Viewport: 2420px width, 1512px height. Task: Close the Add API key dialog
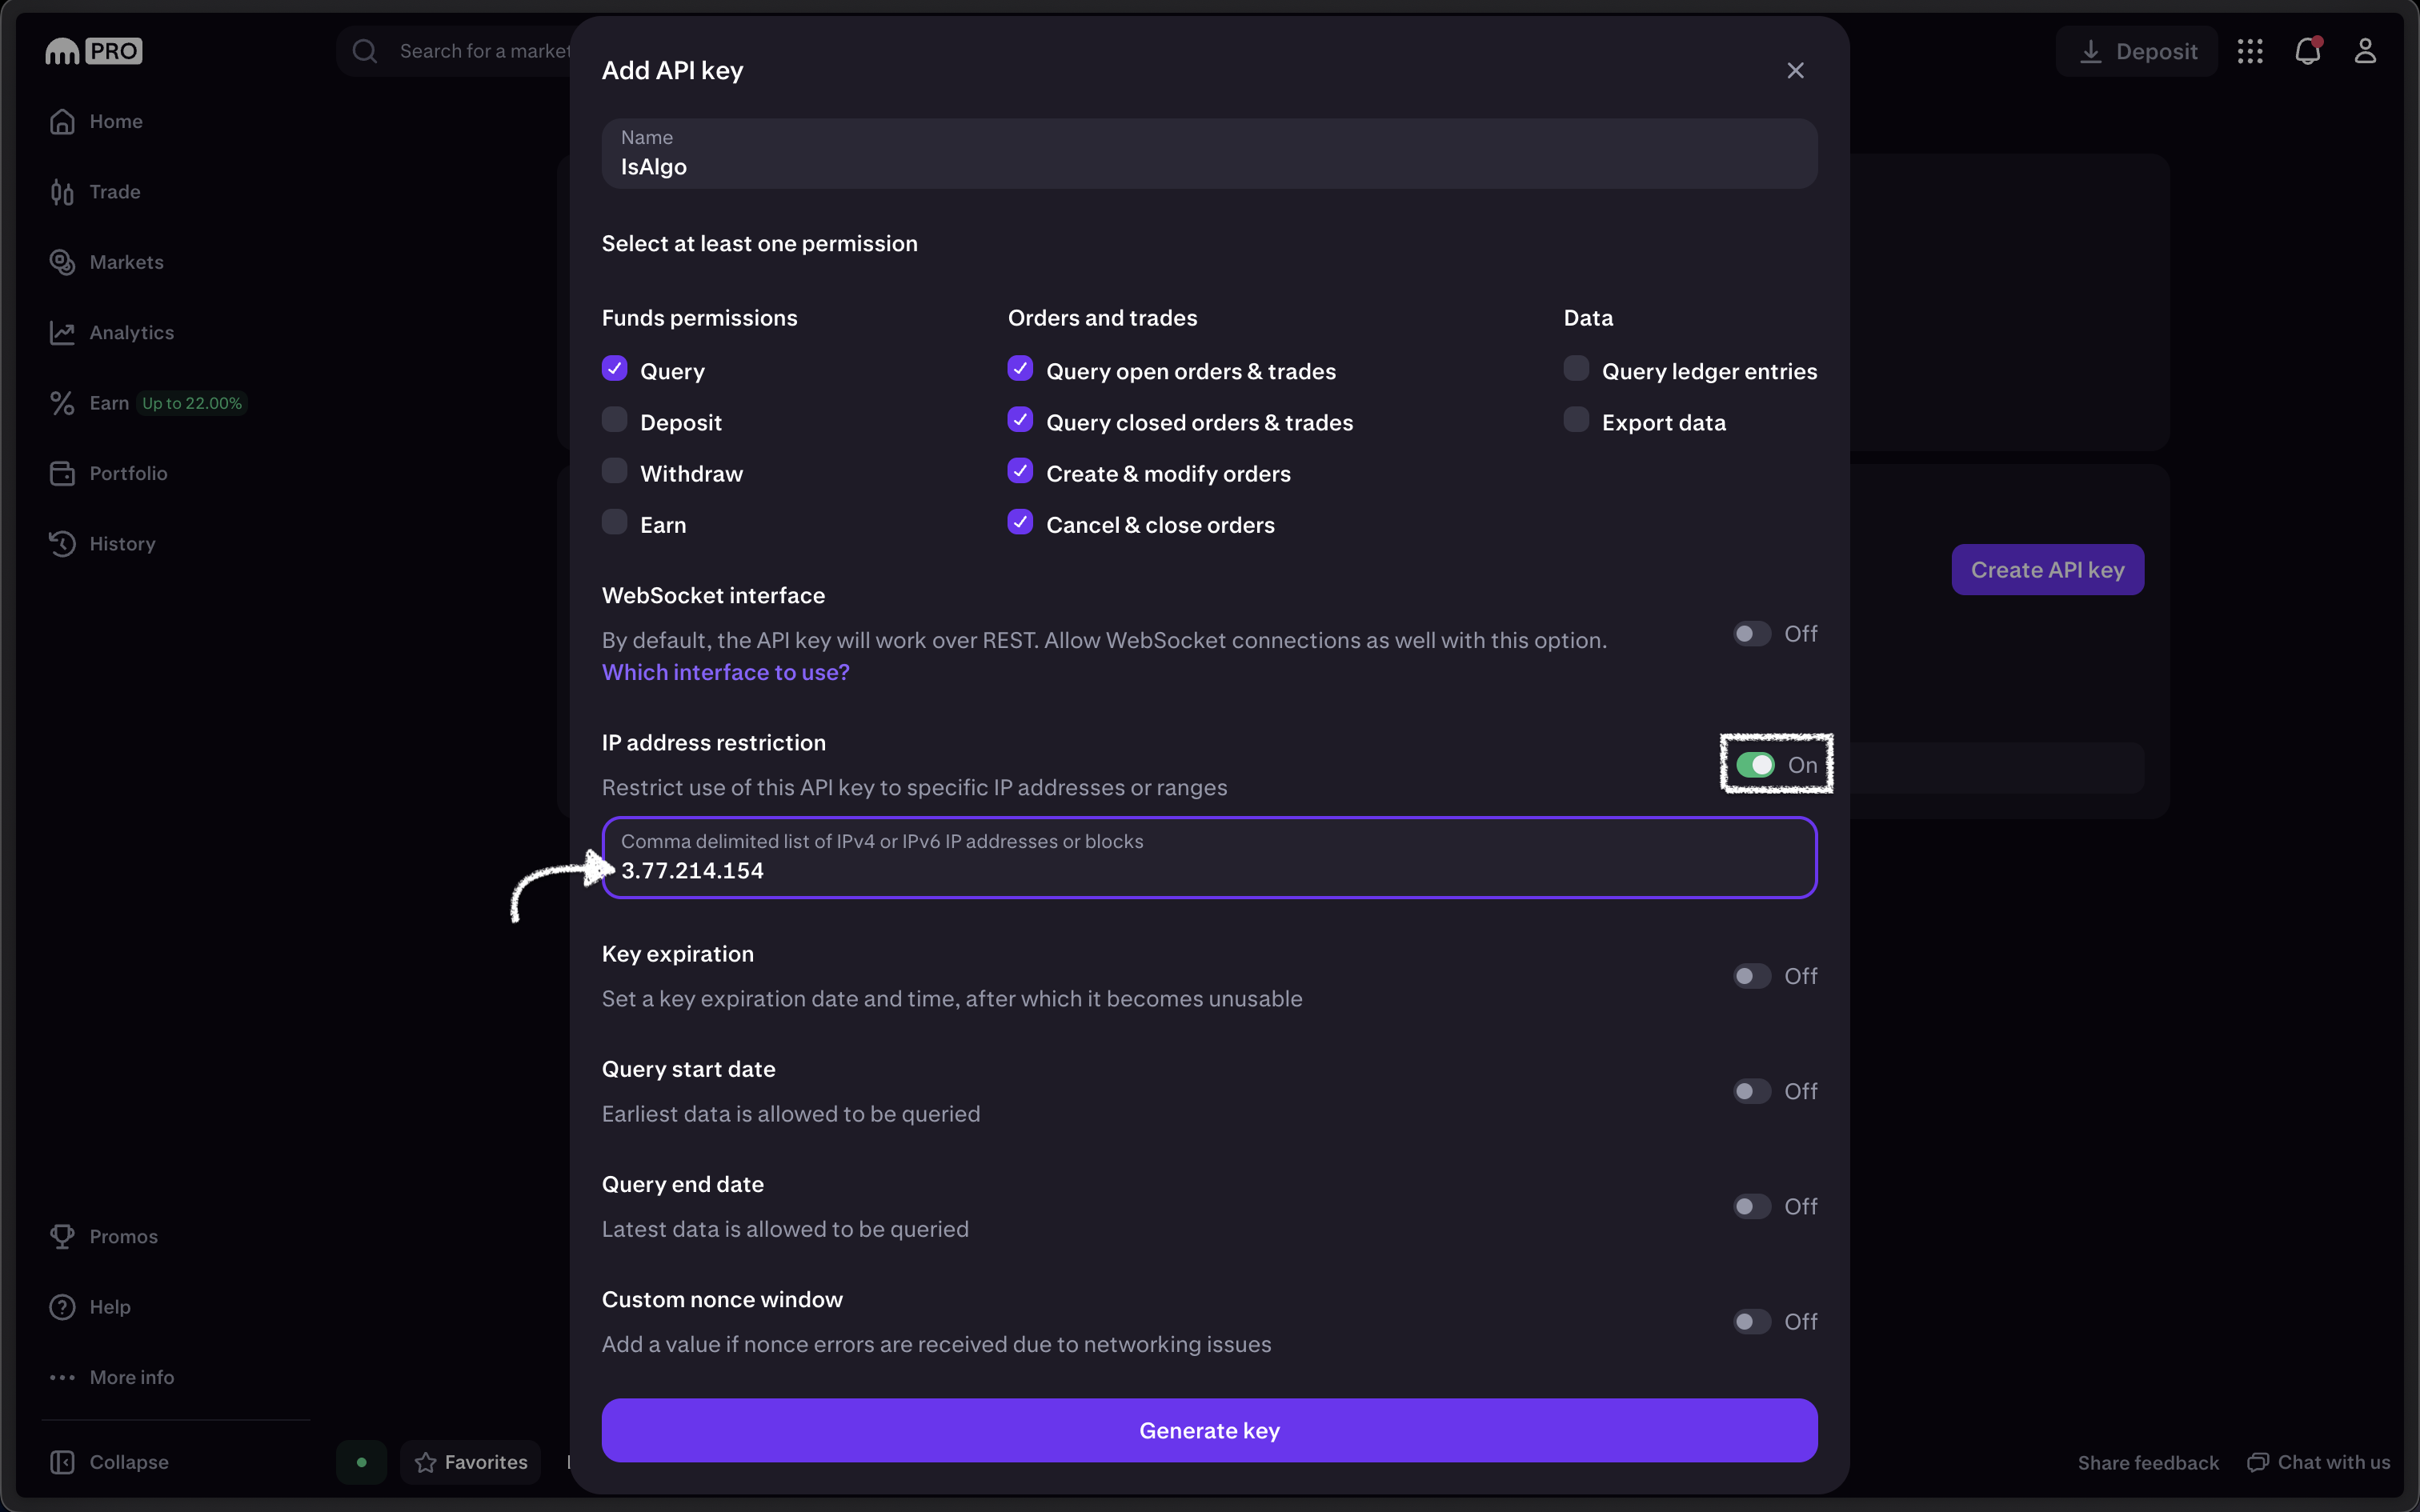(x=1795, y=70)
